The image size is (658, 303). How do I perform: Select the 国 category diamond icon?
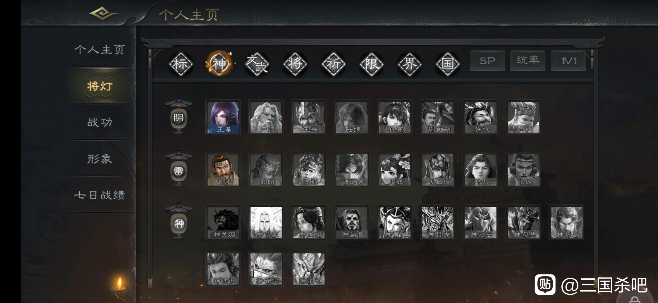point(448,64)
